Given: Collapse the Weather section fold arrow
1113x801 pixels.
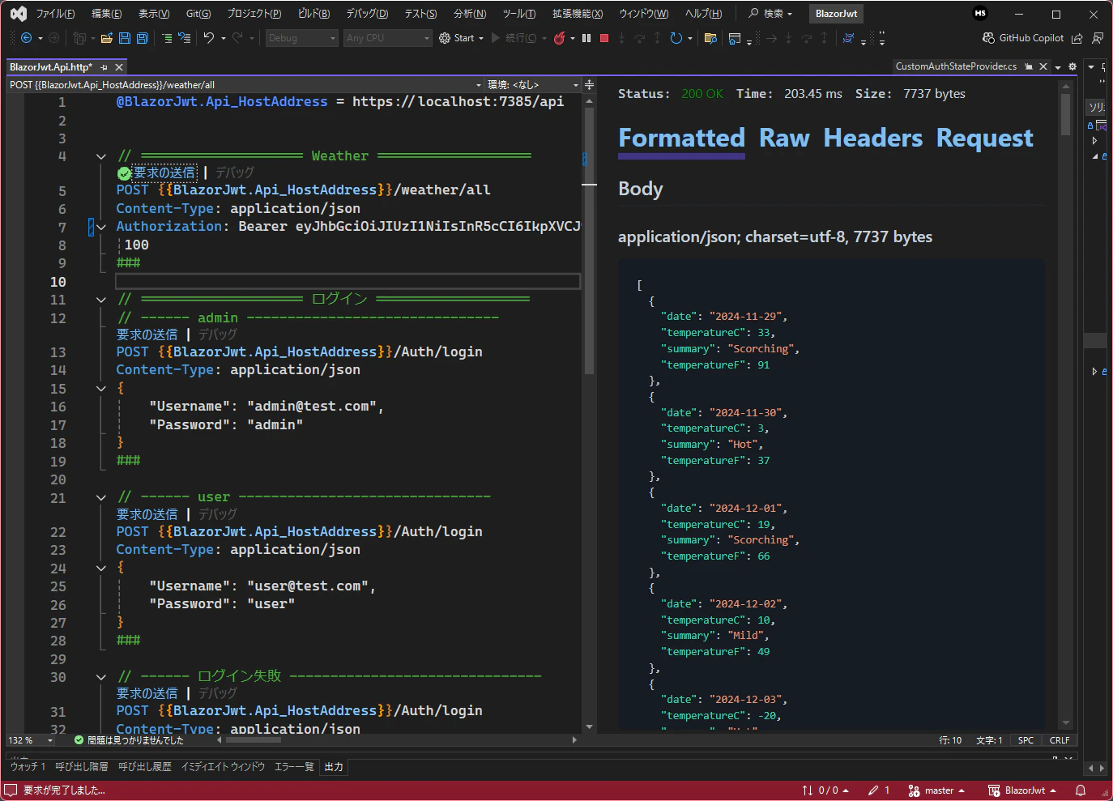Looking at the screenshot, I should [x=101, y=156].
